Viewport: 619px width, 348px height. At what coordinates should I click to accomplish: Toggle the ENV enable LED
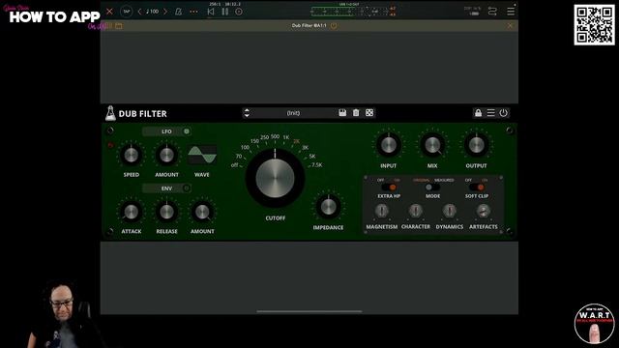tap(187, 188)
